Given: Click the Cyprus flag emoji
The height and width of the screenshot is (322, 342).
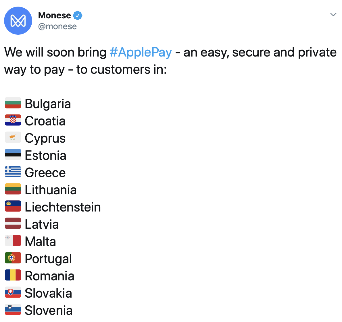Looking at the screenshot, I should (x=13, y=137).
